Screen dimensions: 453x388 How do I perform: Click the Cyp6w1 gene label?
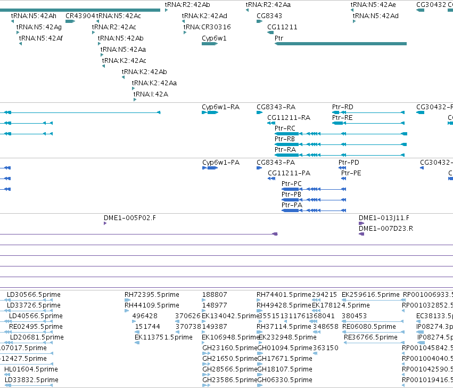coord(214,38)
